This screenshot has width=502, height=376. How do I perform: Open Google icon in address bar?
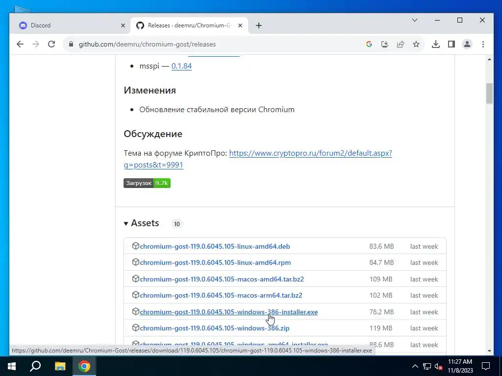(369, 44)
